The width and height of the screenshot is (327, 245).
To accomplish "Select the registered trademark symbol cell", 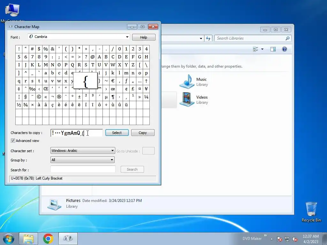I will coord(59,97).
